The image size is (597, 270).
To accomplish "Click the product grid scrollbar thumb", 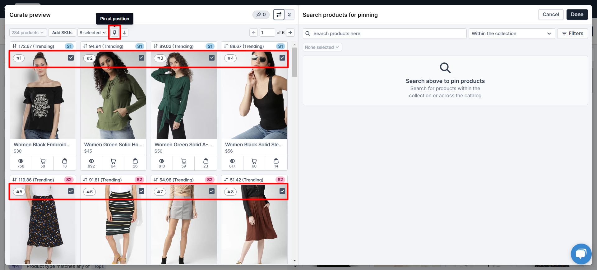I will point(294,62).
